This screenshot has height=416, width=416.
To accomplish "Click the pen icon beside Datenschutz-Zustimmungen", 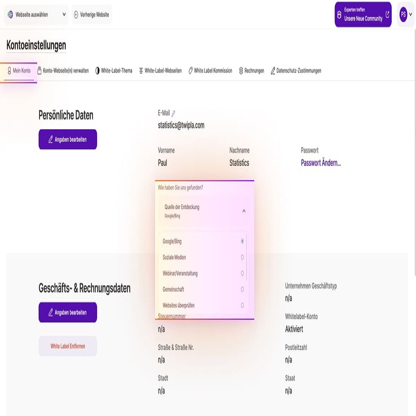I will tap(273, 70).
